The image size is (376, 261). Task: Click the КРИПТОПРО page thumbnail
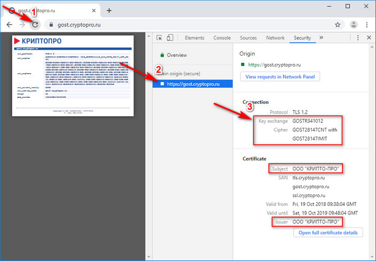[x=73, y=76]
